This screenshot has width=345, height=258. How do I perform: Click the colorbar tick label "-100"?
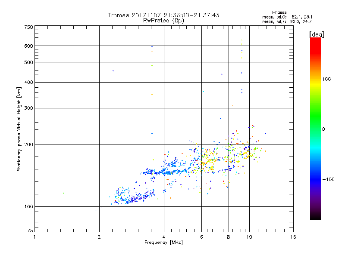coord(328,179)
